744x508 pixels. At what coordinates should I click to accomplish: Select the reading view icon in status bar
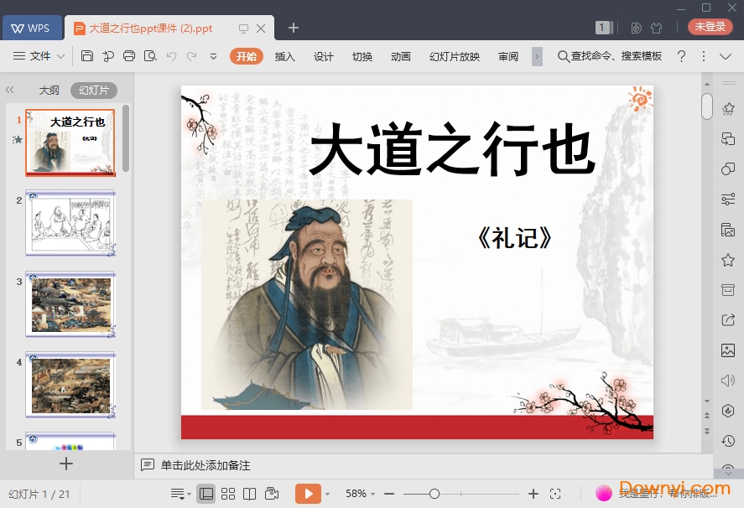tap(251, 493)
